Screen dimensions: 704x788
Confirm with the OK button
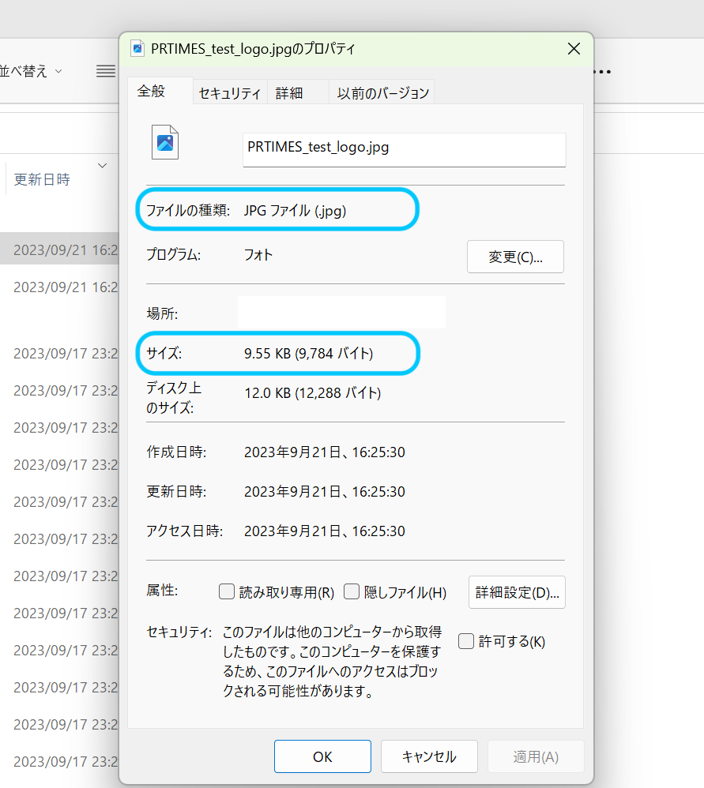(x=322, y=756)
